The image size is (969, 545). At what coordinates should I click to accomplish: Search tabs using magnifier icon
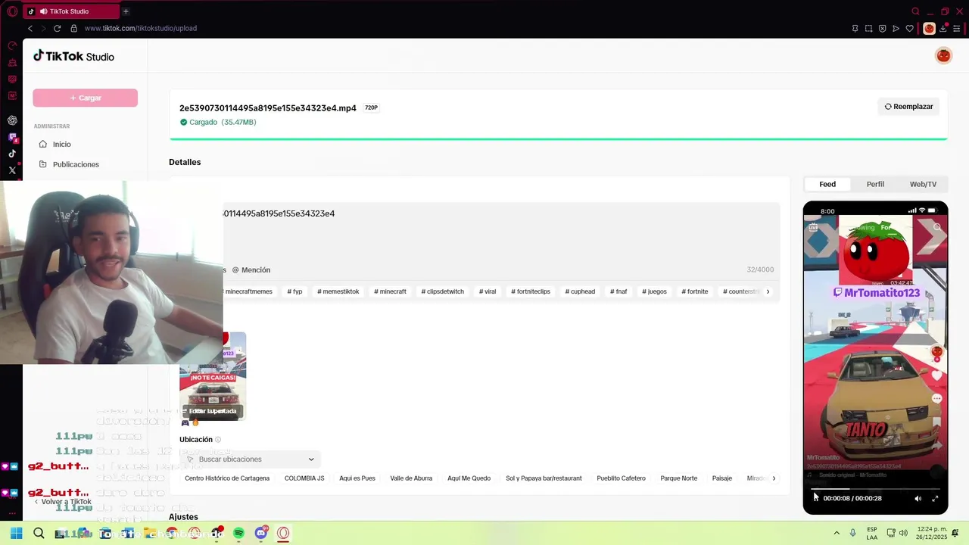915,11
